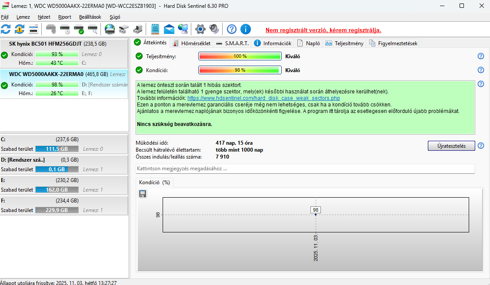Open the Súgó menu
The image size is (490, 285).
coord(115,17)
